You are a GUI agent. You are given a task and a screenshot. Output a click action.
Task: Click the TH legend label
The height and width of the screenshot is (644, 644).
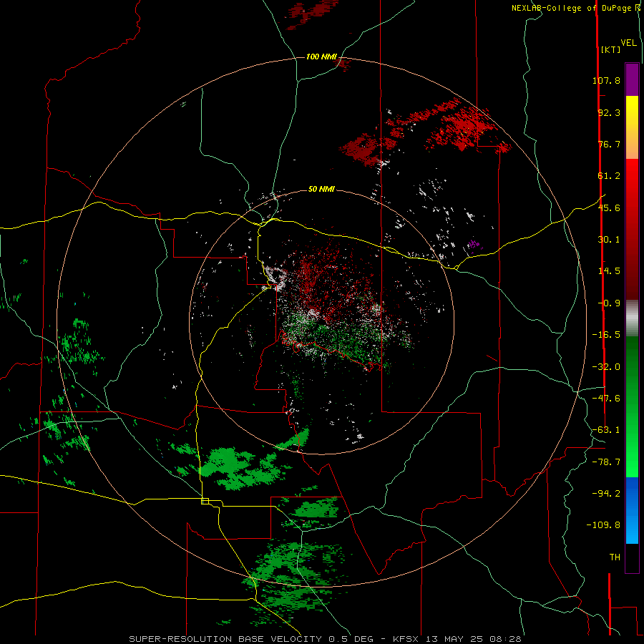[615, 557]
